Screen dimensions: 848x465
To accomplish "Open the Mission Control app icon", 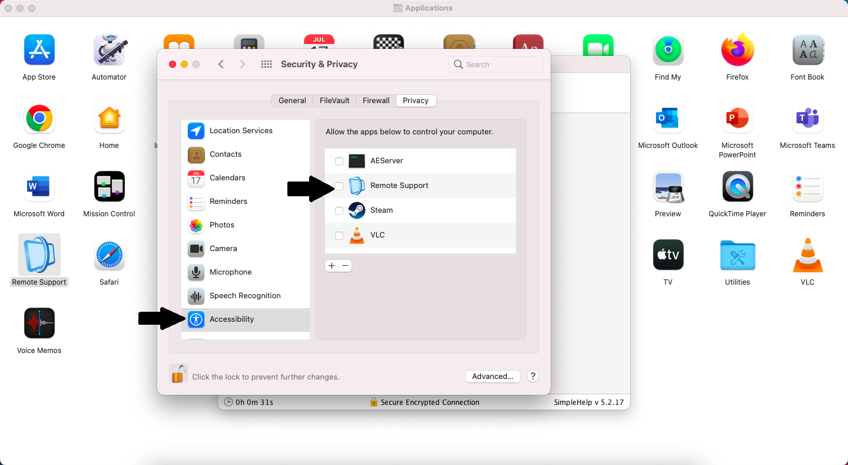I will tap(109, 187).
